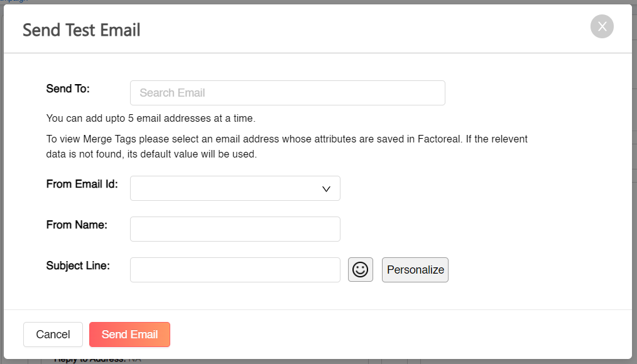Viewport: 637px width, 364px height.
Task: Open the emoji picker for the subject line
Action: [x=361, y=269]
